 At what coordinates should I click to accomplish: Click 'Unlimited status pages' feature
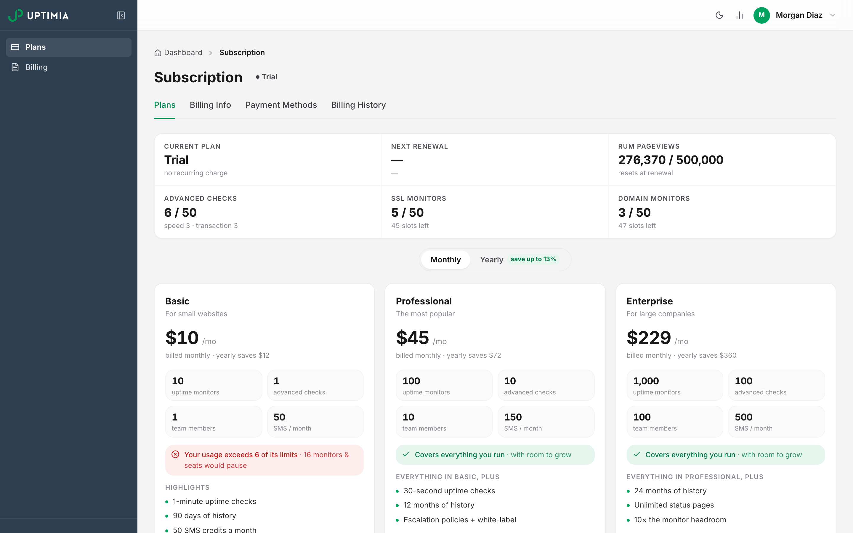click(x=674, y=505)
